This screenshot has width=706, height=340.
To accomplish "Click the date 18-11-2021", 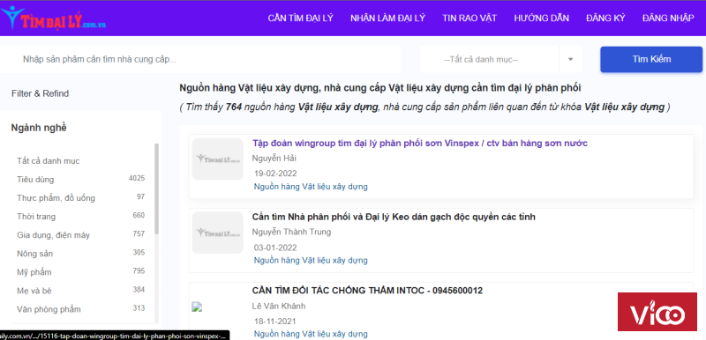I will (x=275, y=322).
